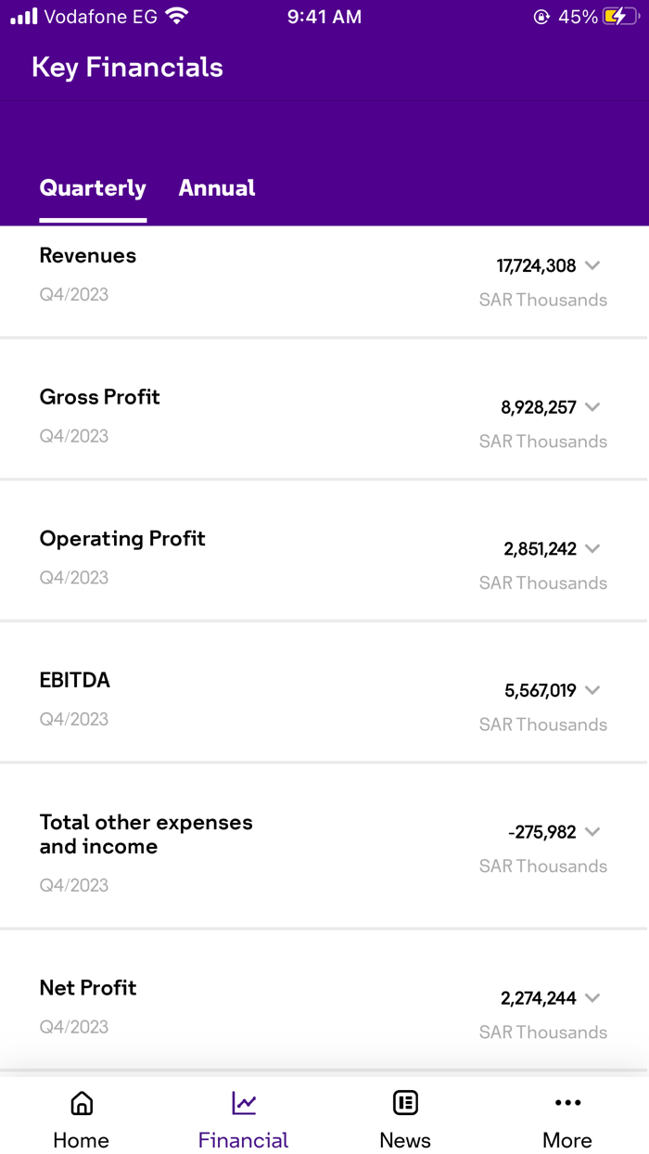Tap the Key Financials header title
Screen dimensions: 649x1154
pos(127,67)
